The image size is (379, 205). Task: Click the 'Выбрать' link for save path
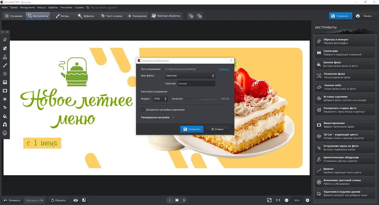[224, 69]
